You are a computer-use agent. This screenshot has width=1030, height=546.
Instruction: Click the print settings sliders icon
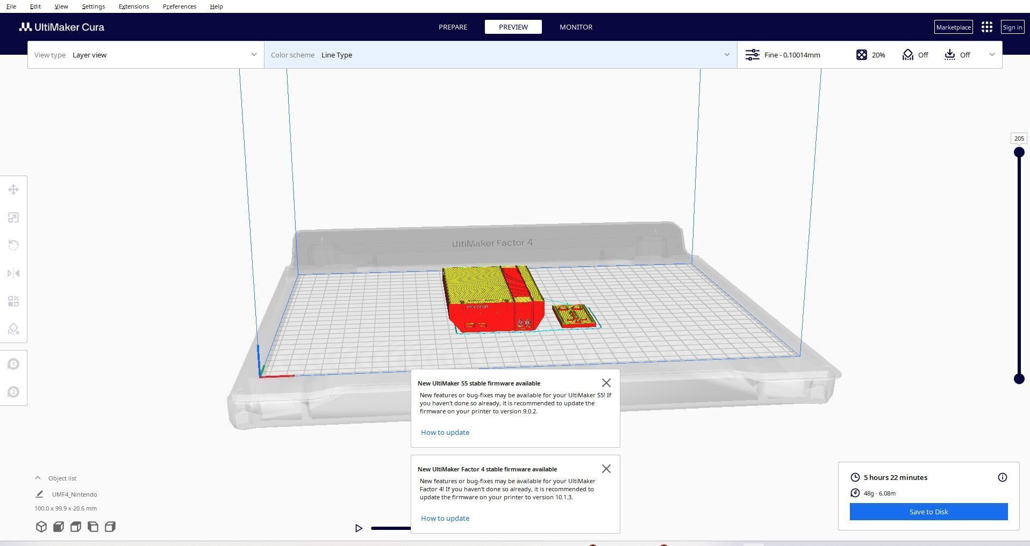[x=753, y=55]
